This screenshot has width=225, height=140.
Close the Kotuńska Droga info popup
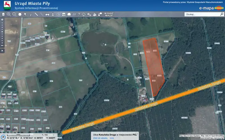coord(137,134)
